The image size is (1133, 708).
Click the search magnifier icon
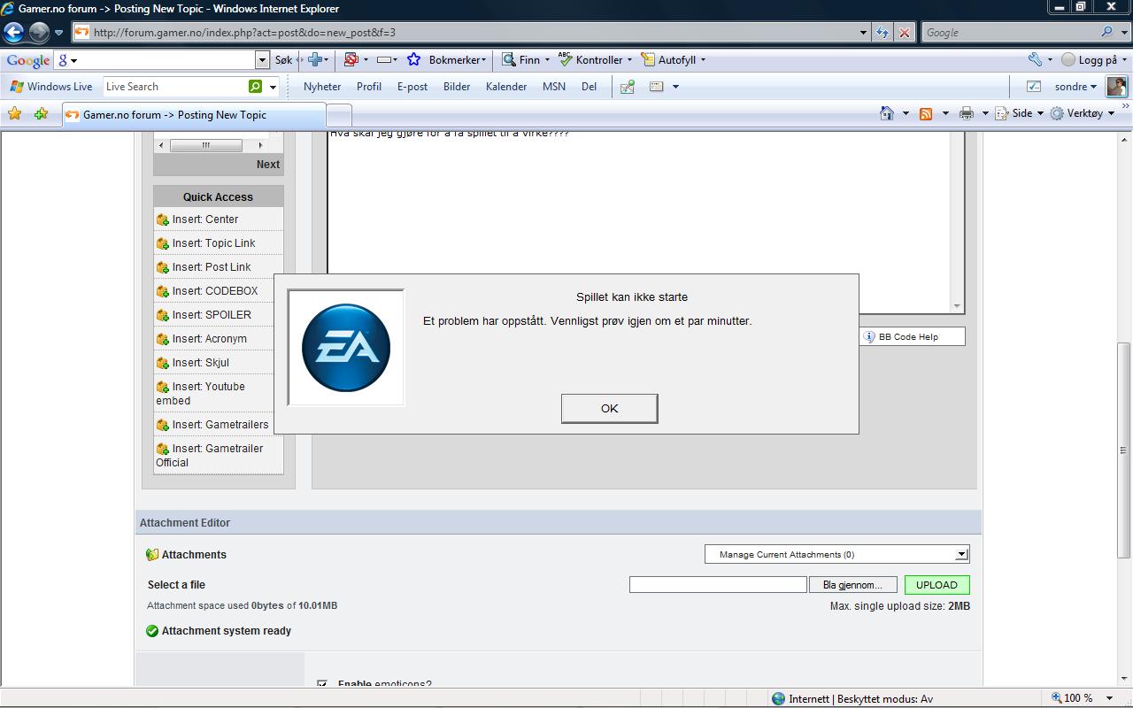click(1107, 33)
